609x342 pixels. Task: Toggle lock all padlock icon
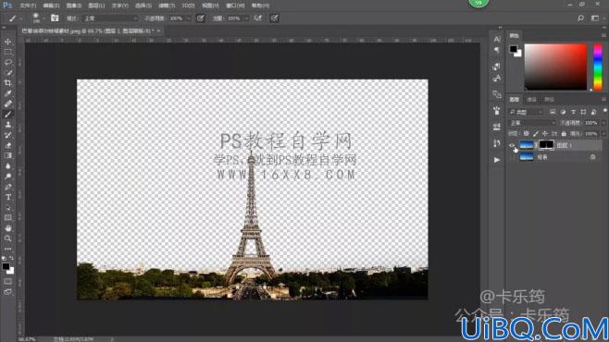tap(564, 133)
